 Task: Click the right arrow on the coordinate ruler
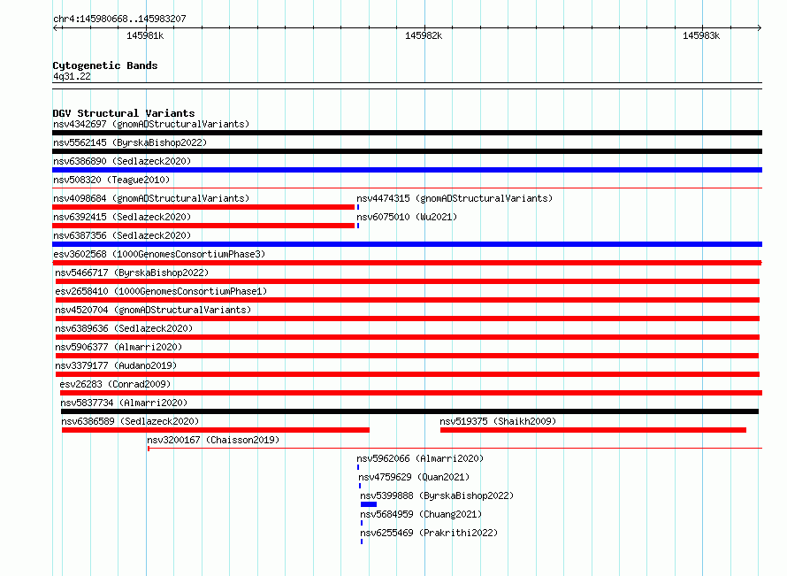tap(759, 27)
